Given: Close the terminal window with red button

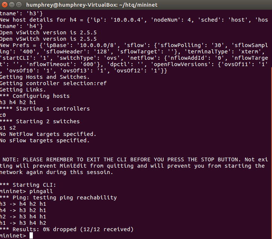Looking at the screenshot, I should coord(4,5).
